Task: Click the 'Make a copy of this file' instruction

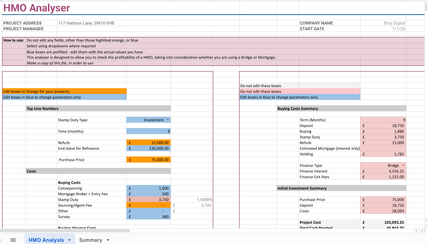Action: point(60,63)
